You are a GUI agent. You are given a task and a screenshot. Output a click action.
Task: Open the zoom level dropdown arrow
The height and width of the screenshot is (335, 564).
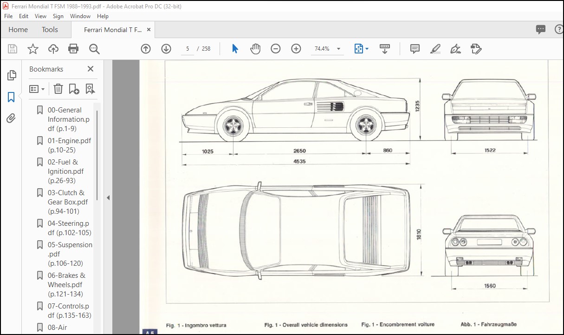click(338, 49)
